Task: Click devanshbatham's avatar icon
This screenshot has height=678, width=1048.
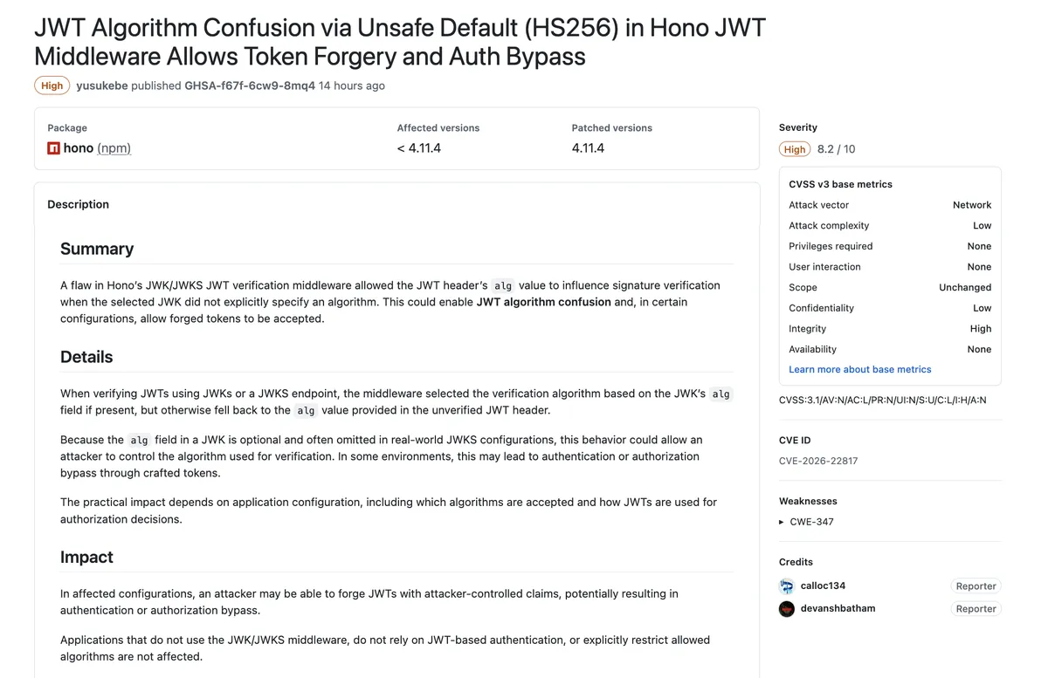Action: (786, 609)
